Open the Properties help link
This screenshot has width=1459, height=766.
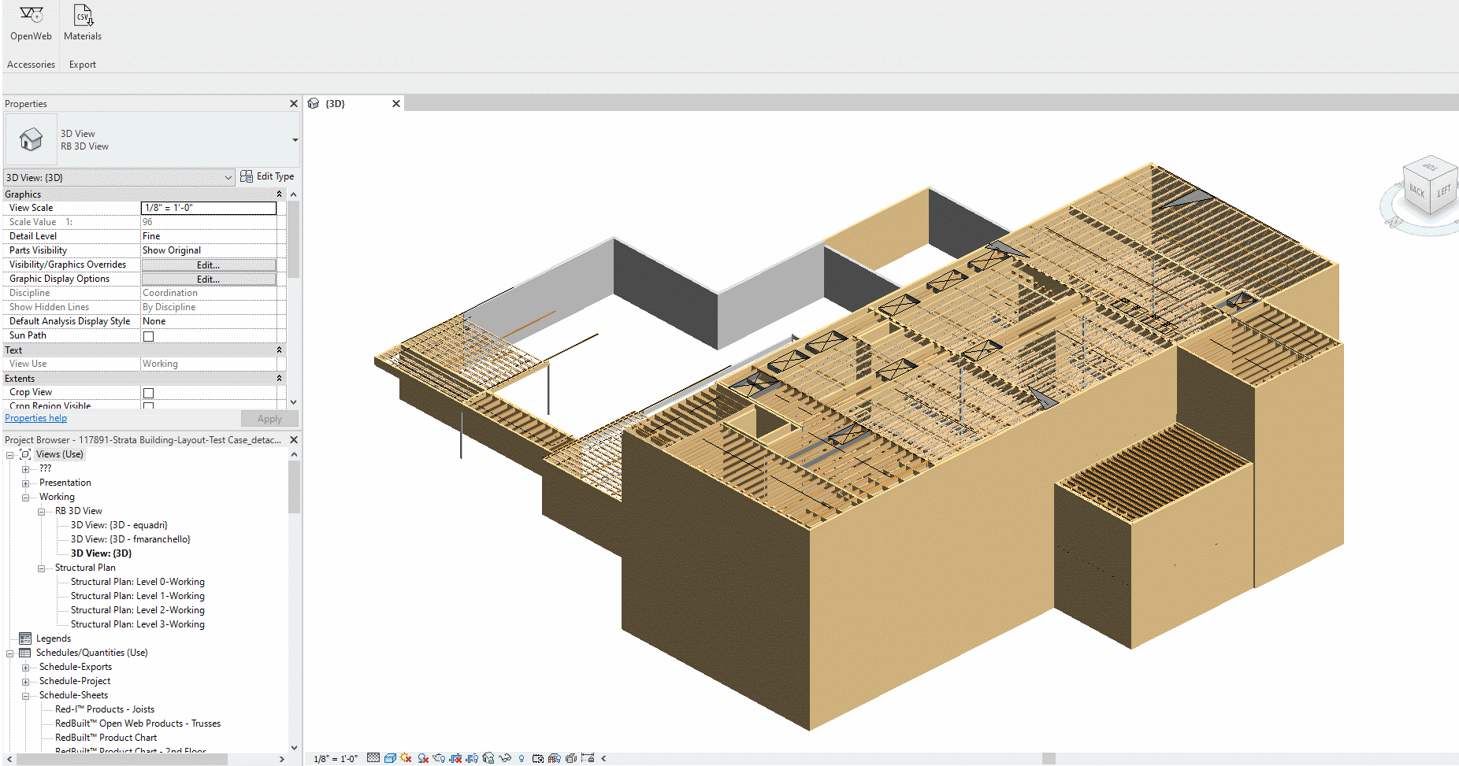click(x=36, y=418)
